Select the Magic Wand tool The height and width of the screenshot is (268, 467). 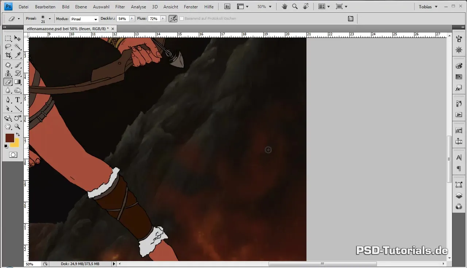(17, 47)
